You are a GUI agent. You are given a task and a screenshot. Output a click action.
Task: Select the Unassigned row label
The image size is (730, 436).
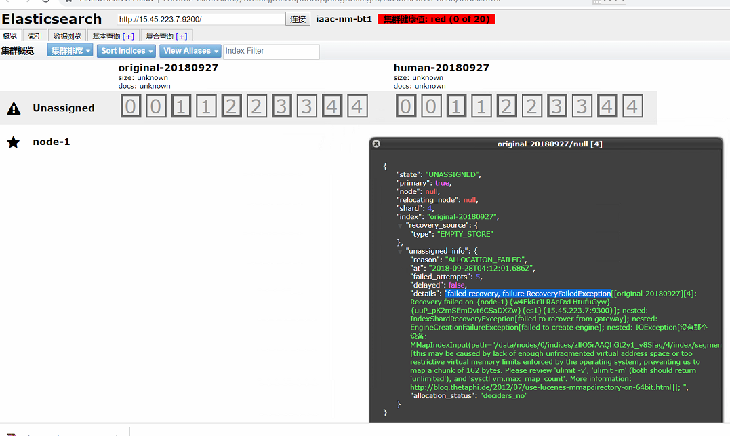(x=63, y=108)
